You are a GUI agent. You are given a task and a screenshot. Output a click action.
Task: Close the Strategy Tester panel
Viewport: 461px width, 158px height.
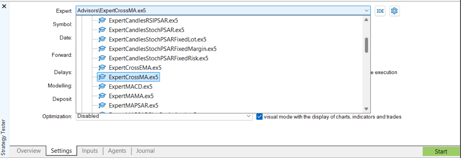click(4, 6)
